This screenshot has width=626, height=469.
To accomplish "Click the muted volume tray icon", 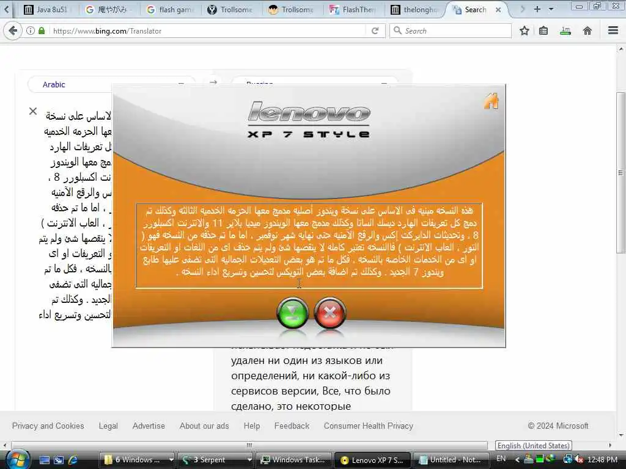I will coord(579,459).
